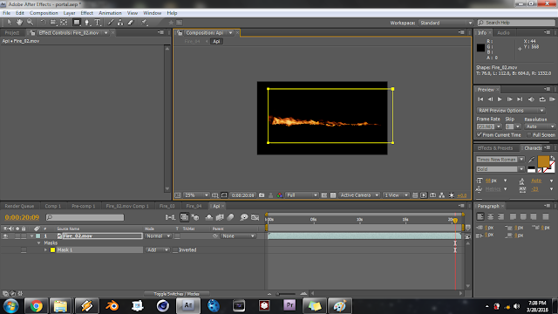Open Times New Roman font dropdown
This screenshot has width=558, height=314.
pos(500,160)
